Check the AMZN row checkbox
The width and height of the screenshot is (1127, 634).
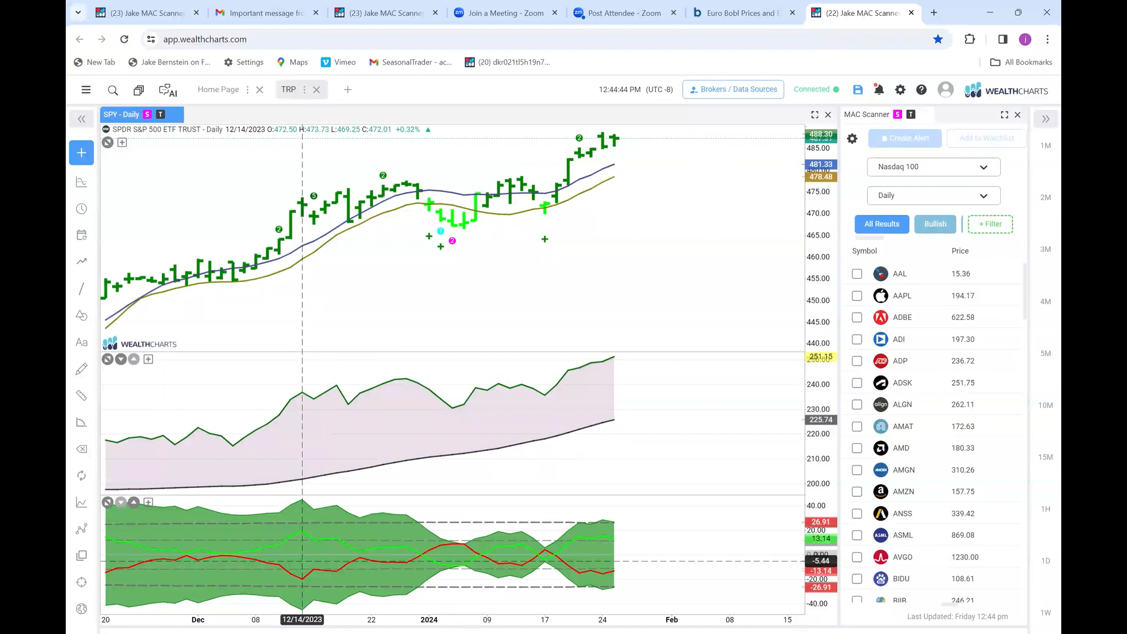(x=857, y=492)
